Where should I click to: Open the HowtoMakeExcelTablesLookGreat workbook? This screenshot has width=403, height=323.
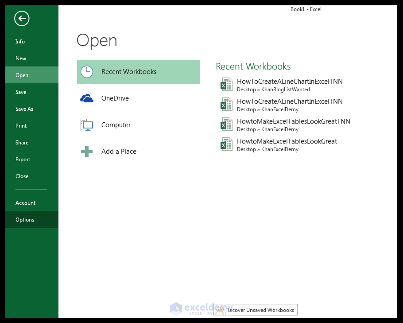[x=287, y=141]
